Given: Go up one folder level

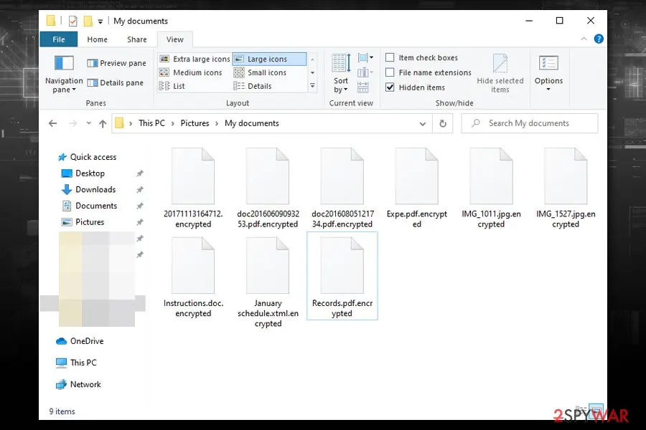Looking at the screenshot, I should click(103, 123).
